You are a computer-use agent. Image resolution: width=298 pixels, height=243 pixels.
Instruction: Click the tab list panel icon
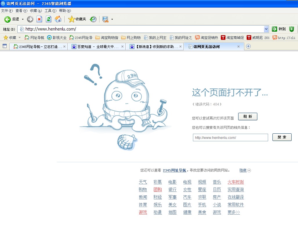(x=5, y=46)
